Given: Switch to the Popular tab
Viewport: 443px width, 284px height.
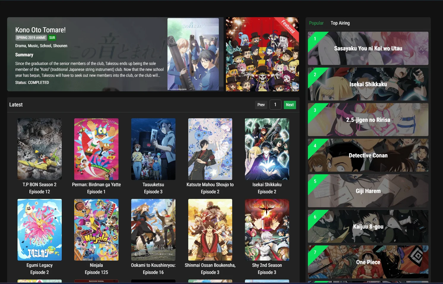Looking at the screenshot, I should (316, 23).
